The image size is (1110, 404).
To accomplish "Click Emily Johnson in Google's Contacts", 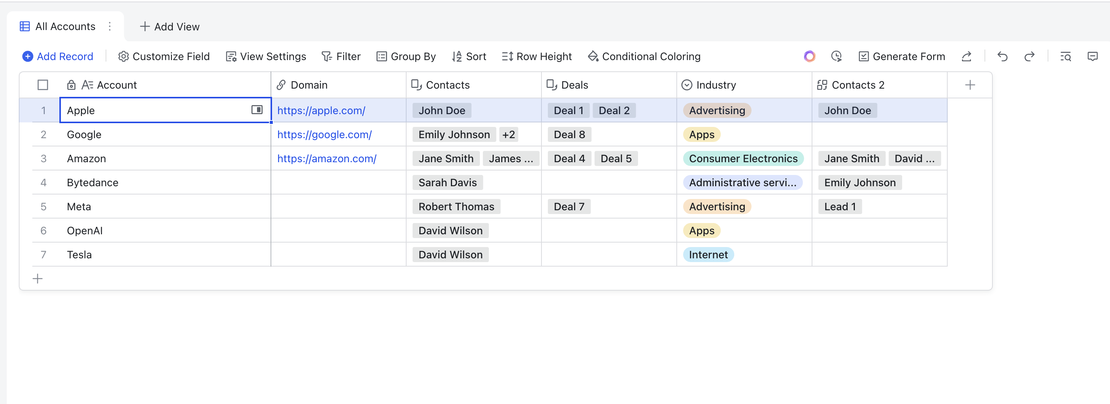I will [454, 134].
